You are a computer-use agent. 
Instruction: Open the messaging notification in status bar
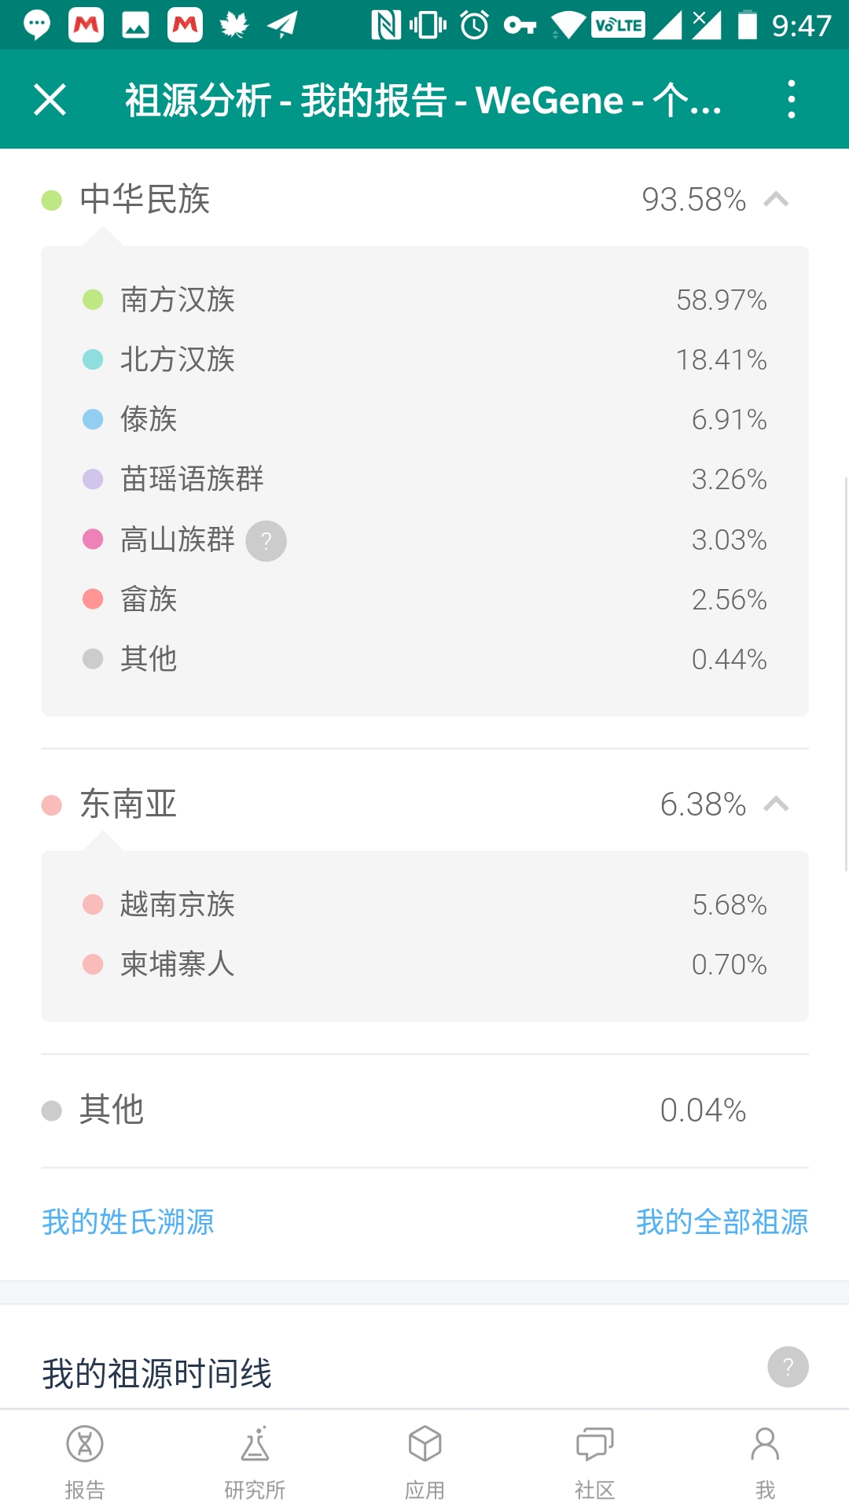point(36,25)
